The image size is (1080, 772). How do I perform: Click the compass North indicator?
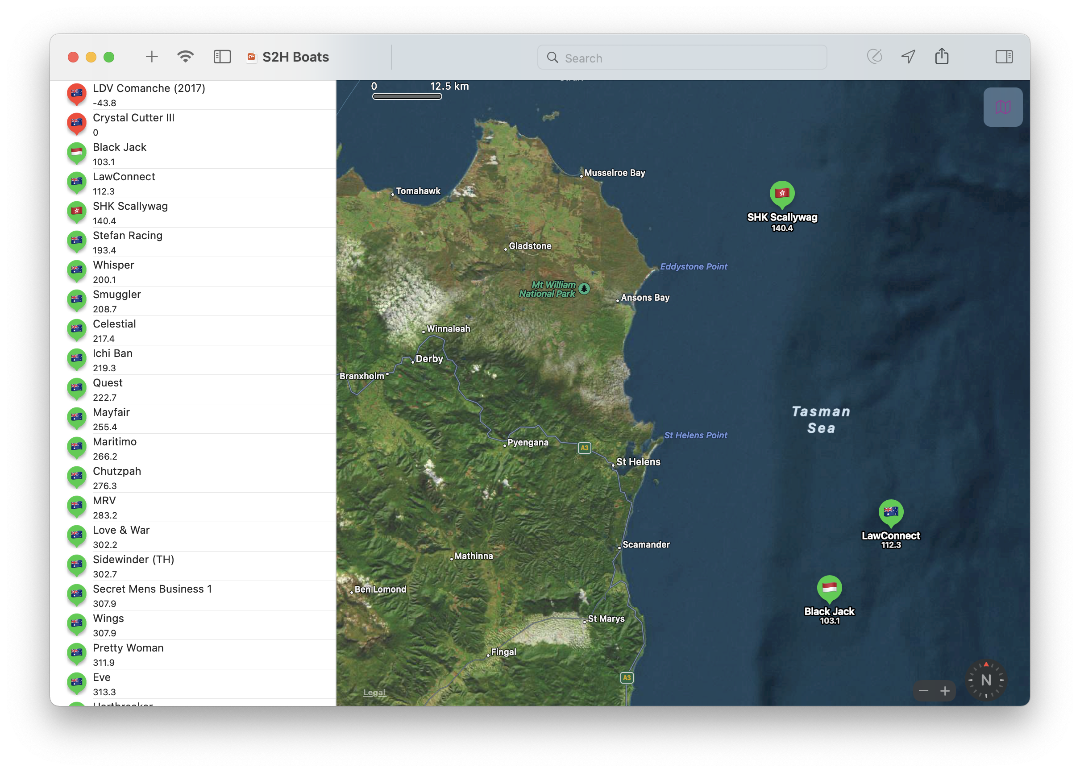(986, 680)
